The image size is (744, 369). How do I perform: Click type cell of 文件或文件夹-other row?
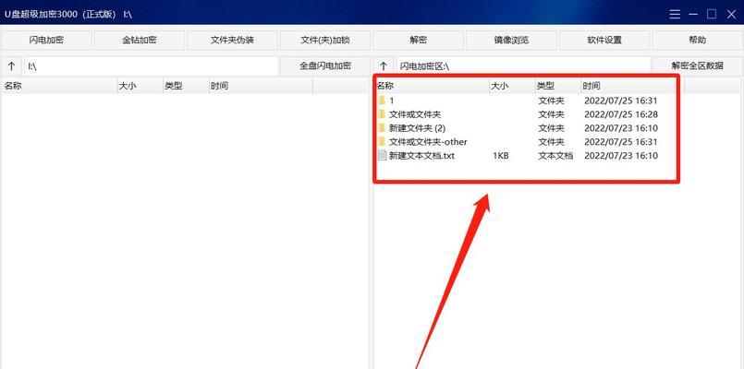[551, 142]
